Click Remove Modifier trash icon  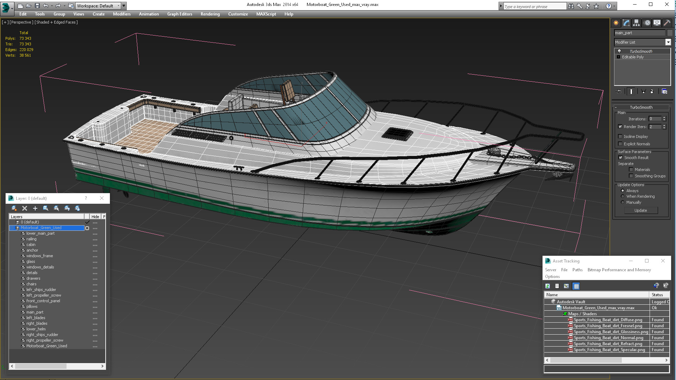(x=652, y=91)
